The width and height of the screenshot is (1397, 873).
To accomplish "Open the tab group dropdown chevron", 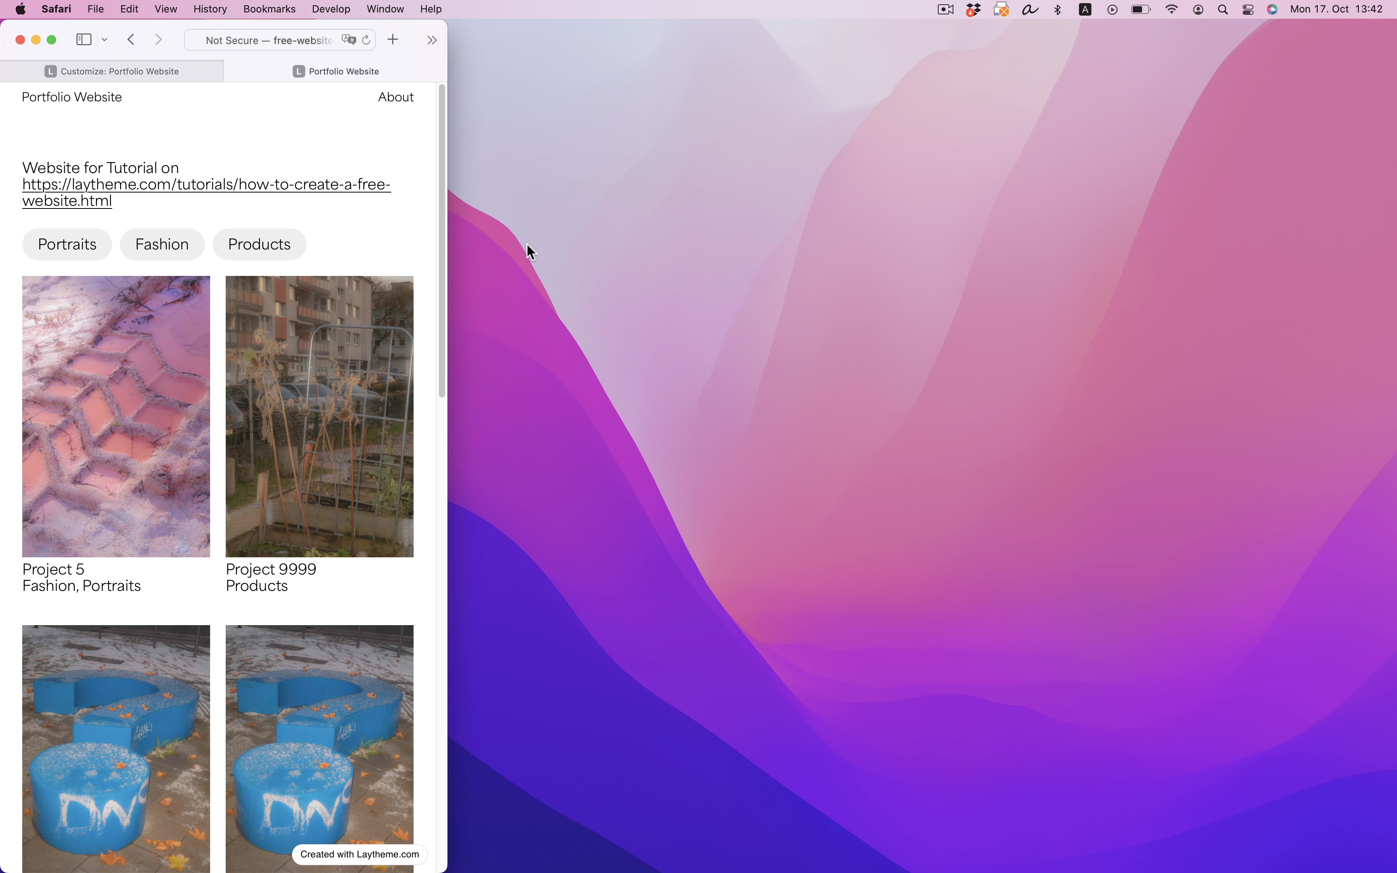I will 104,40.
